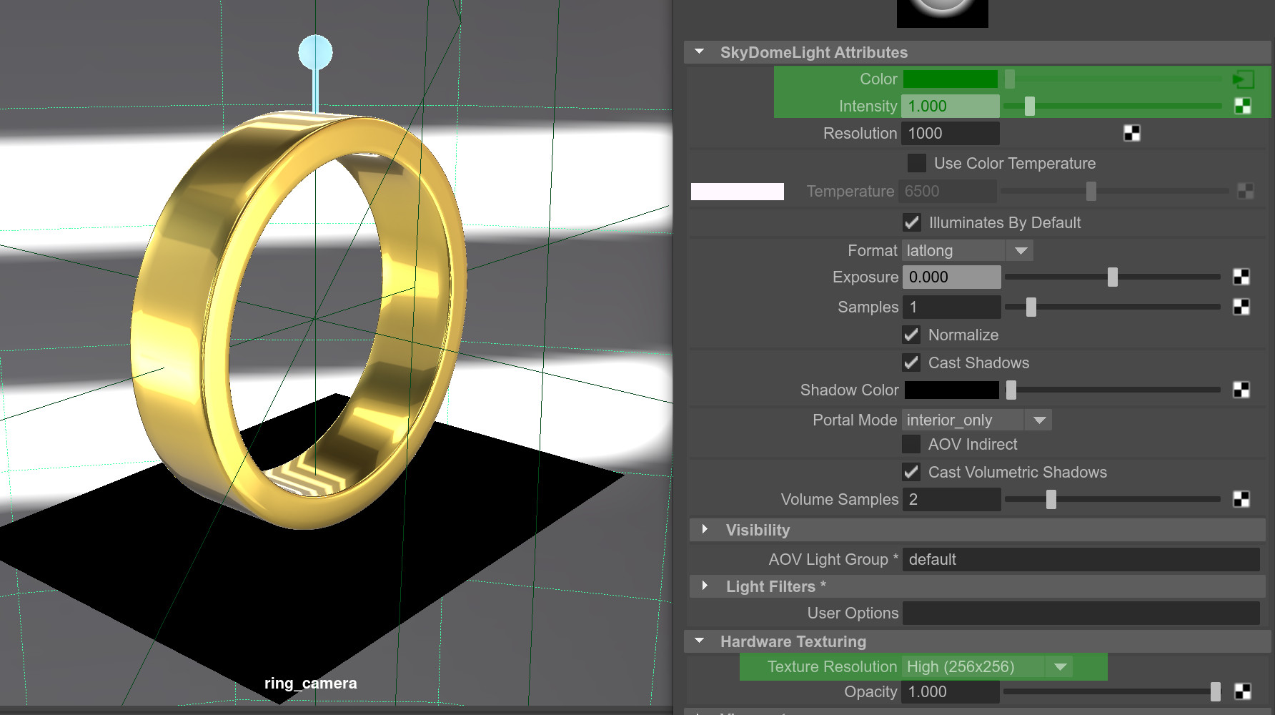Click the Resolution map checker icon
Viewport: 1275px width, 715px height.
pos(1131,133)
